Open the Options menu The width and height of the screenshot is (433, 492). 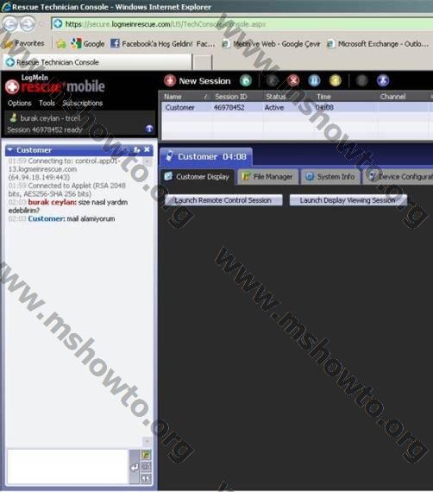pyautogui.click(x=20, y=104)
